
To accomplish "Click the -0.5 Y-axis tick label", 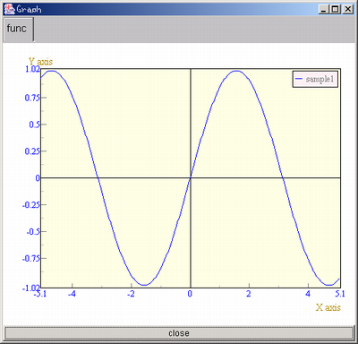I will [33, 232].
